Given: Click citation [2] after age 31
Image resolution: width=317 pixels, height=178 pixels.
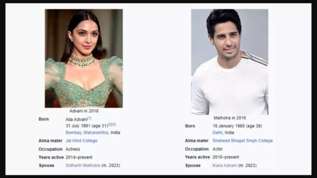Looking at the screenshot, I should [110, 125].
